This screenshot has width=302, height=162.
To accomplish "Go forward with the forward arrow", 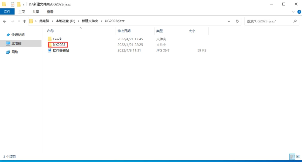I will [13, 21].
